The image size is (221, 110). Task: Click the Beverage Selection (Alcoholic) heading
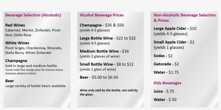pos(33,15)
